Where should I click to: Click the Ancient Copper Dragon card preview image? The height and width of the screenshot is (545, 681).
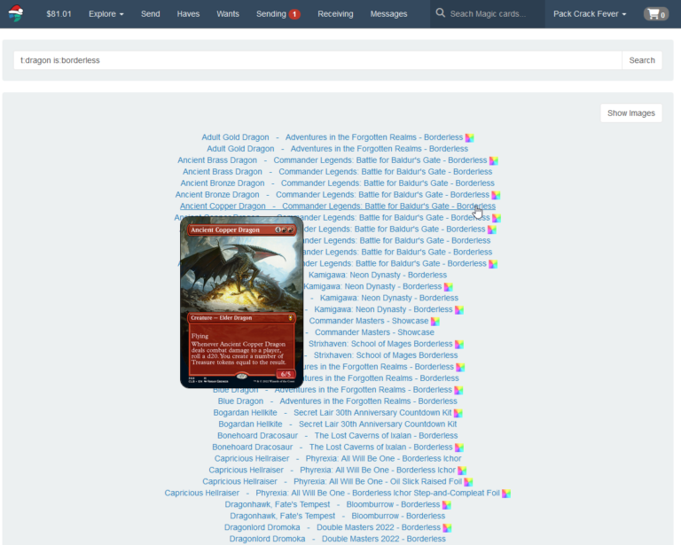242,302
